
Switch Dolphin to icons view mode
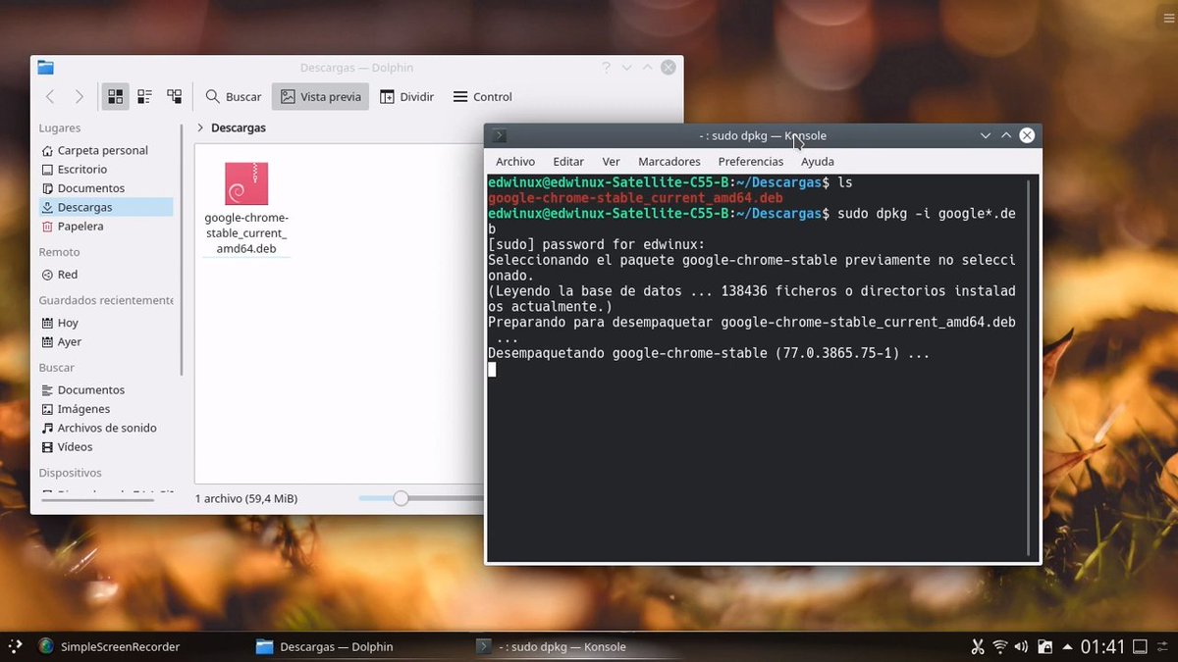115,96
